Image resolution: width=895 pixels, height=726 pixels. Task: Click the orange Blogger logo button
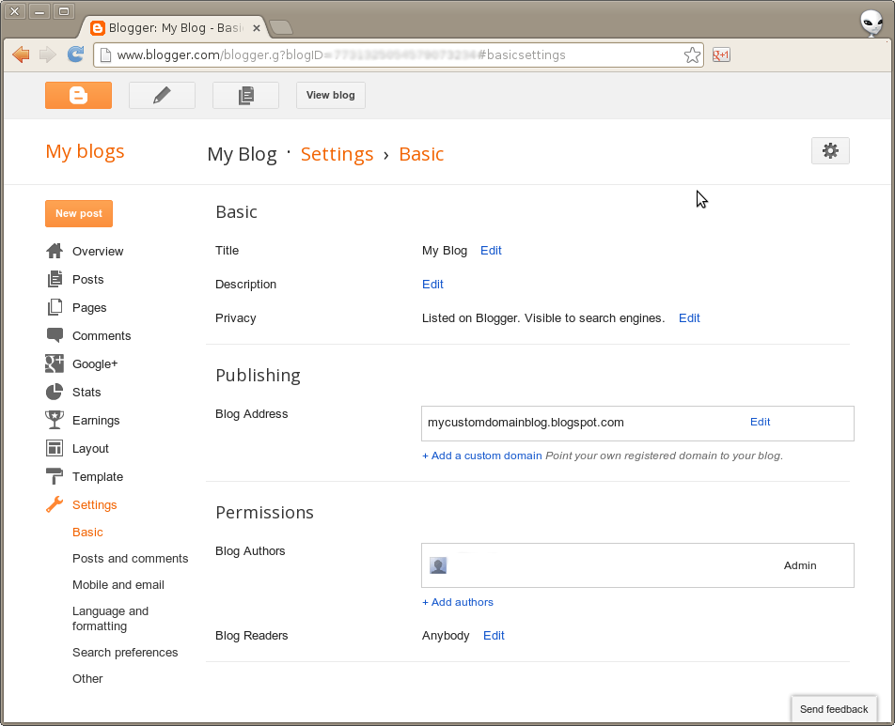[x=78, y=95]
